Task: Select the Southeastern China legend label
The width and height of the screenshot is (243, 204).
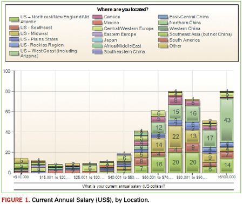Action: point(124,52)
